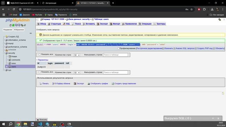Image resolution: width=226 pixels, height=127 pixels.
Task: Open the 'Триггеры' tab
Action: tap(159, 24)
